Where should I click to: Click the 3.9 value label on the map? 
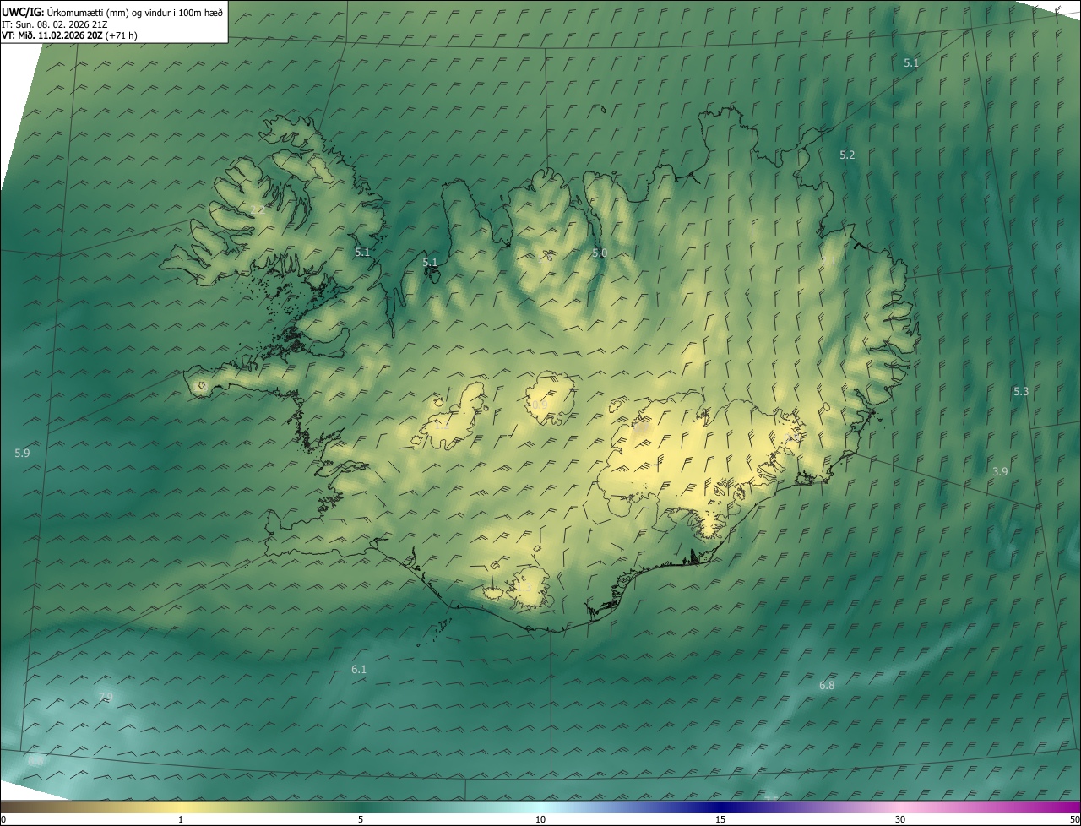click(1000, 471)
